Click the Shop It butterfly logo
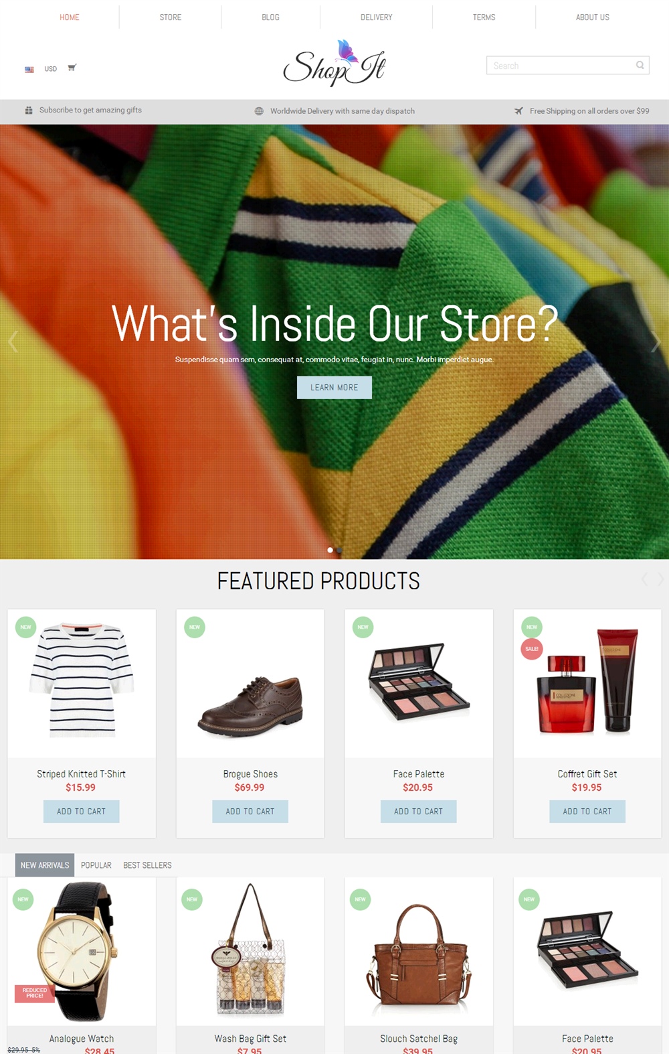Image resolution: width=669 pixels, height=1054 pixels. (334, 63)
